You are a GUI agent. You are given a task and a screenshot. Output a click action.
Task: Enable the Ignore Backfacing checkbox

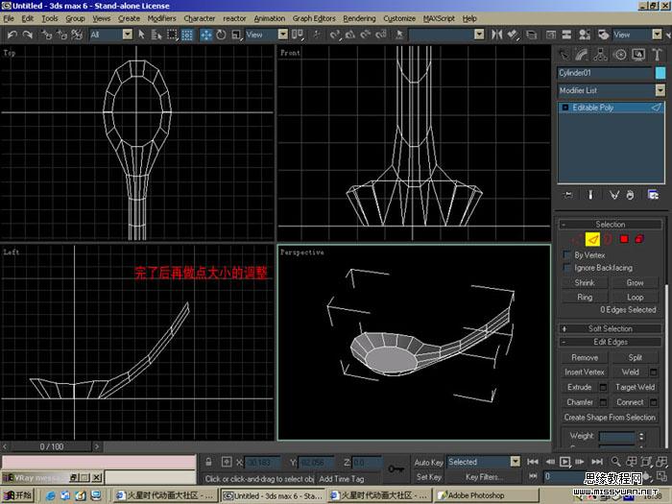point(567,268)
